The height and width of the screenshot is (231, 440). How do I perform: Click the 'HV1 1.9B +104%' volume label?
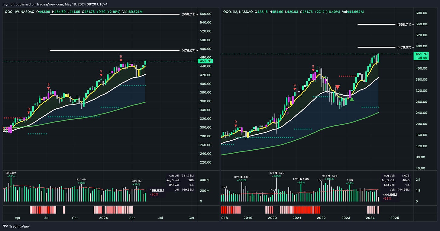[x=329, y=177]
